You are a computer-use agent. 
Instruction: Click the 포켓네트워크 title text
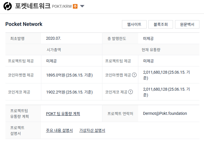pyautogui.click(x=33, y=6)
